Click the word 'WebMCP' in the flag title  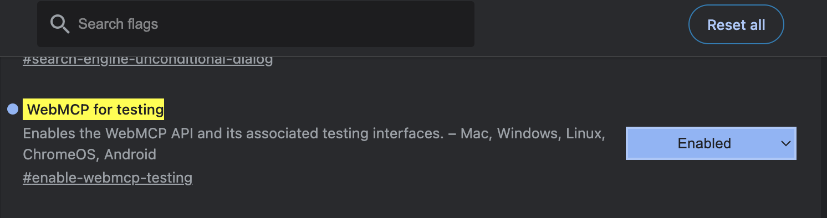(58, 110)
